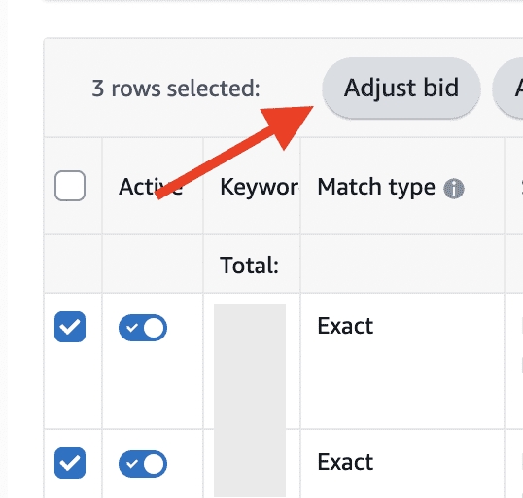This screenshot has width=523, height=498.
Task: Click the '3 rows selected:' text
Action: 176,89
